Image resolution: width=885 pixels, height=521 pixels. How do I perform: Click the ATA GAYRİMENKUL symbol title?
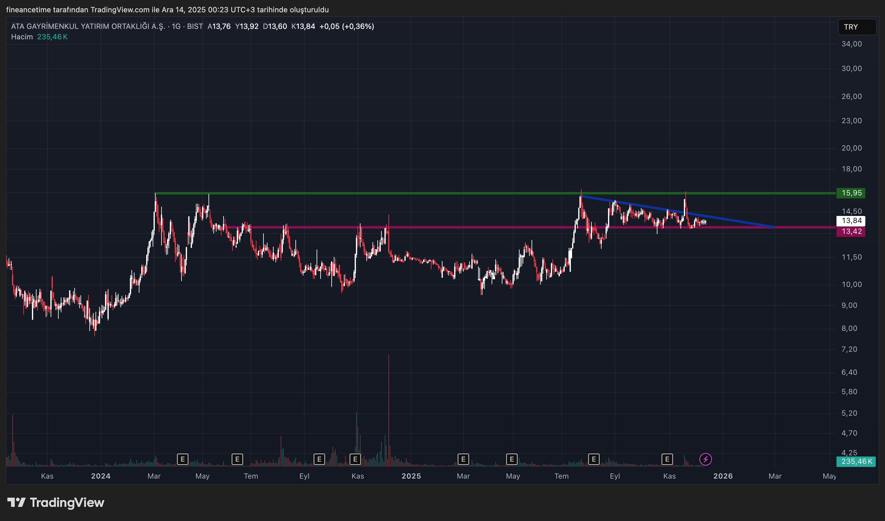click(88, 26)
